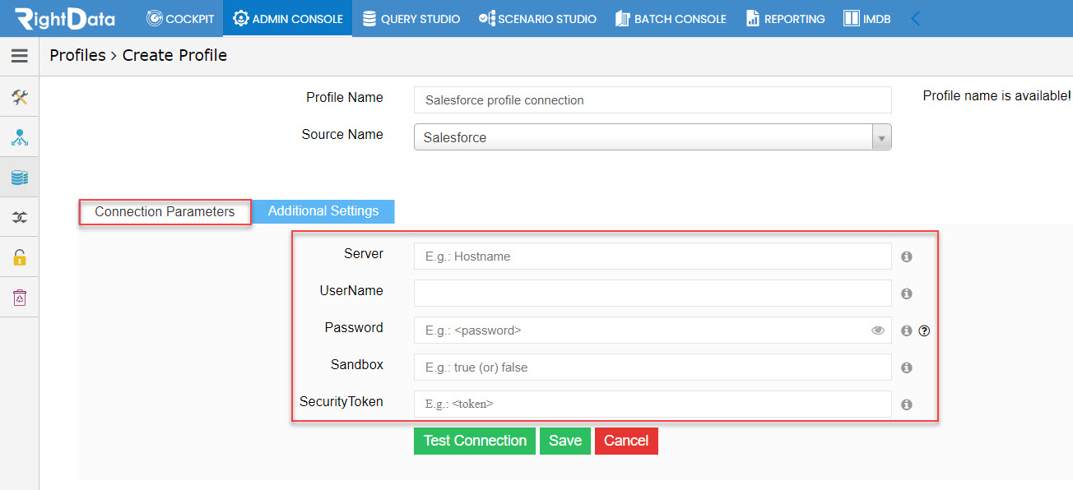Click the recycle bin icon in the sidebar
This screenshot has width=1073, height=490.
[x=20, y=297]
